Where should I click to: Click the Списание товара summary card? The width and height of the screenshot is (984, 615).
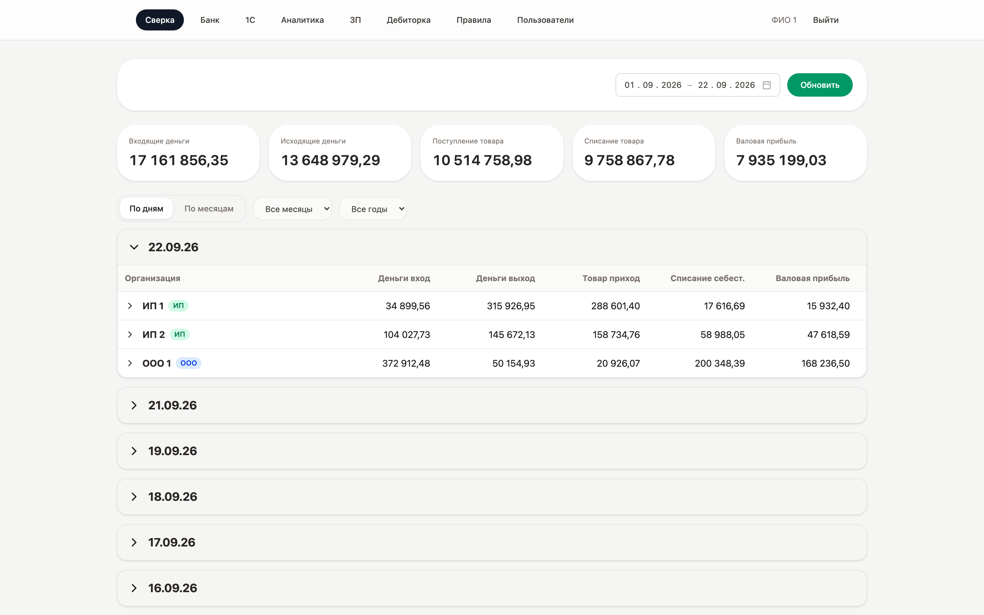click(x=644, y=153)
